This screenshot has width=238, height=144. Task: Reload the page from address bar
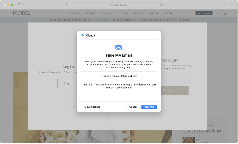[165, 5]
